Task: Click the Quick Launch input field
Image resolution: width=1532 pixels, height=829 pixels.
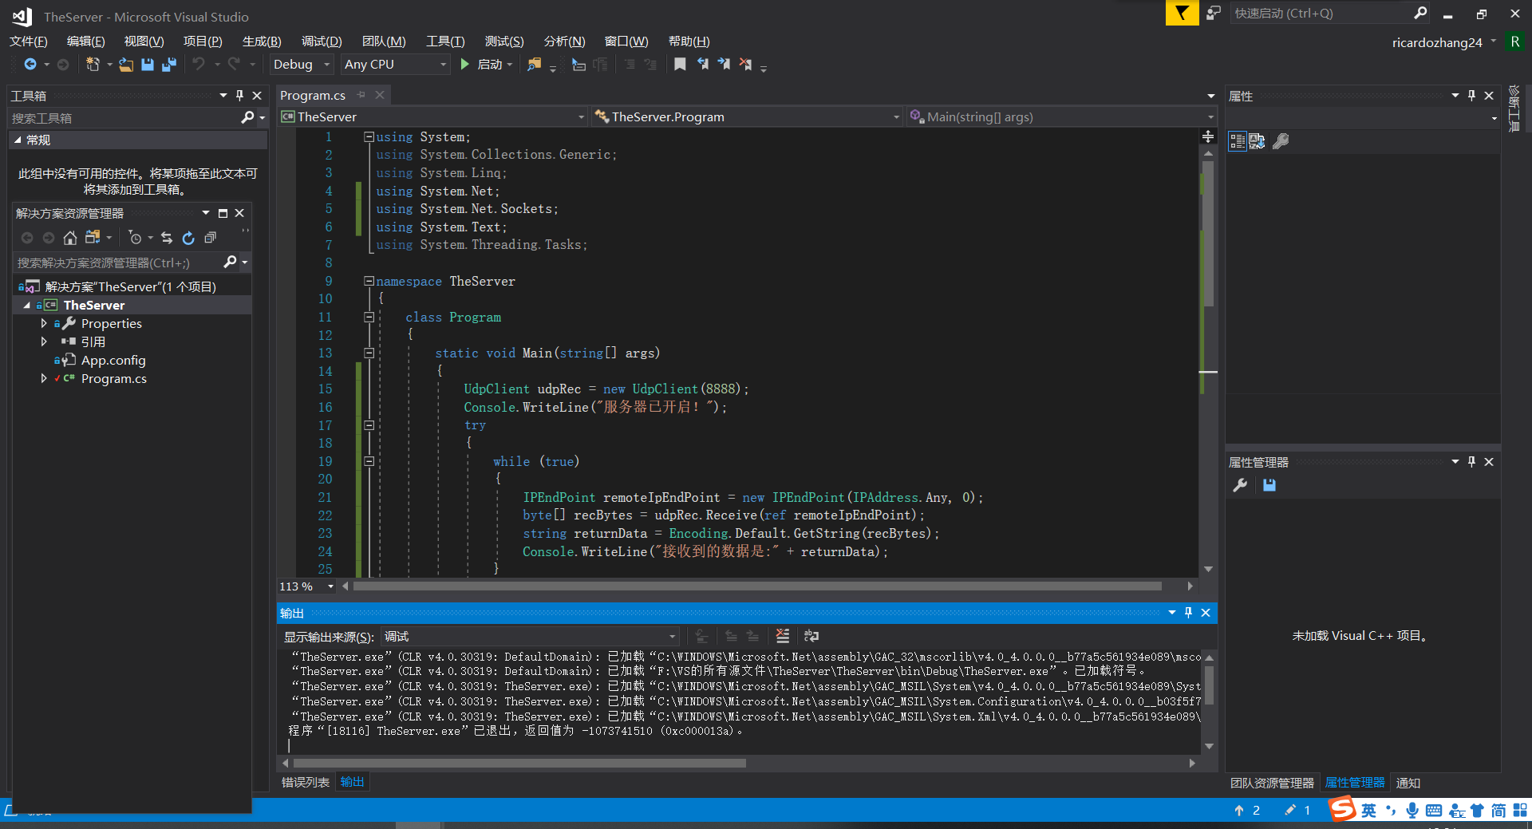Action: (x=1321, y=13)
